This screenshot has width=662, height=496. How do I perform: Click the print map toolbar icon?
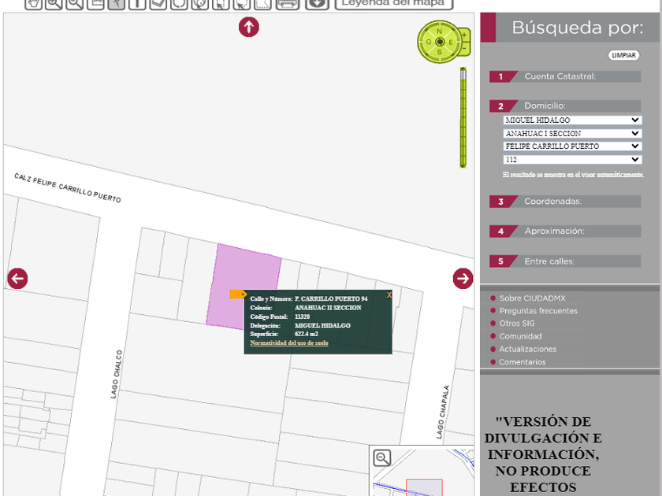pos(288,4)
